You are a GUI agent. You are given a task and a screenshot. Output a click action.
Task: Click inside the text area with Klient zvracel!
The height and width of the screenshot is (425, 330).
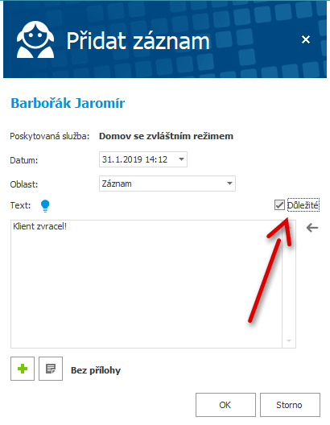click(146, 284)
